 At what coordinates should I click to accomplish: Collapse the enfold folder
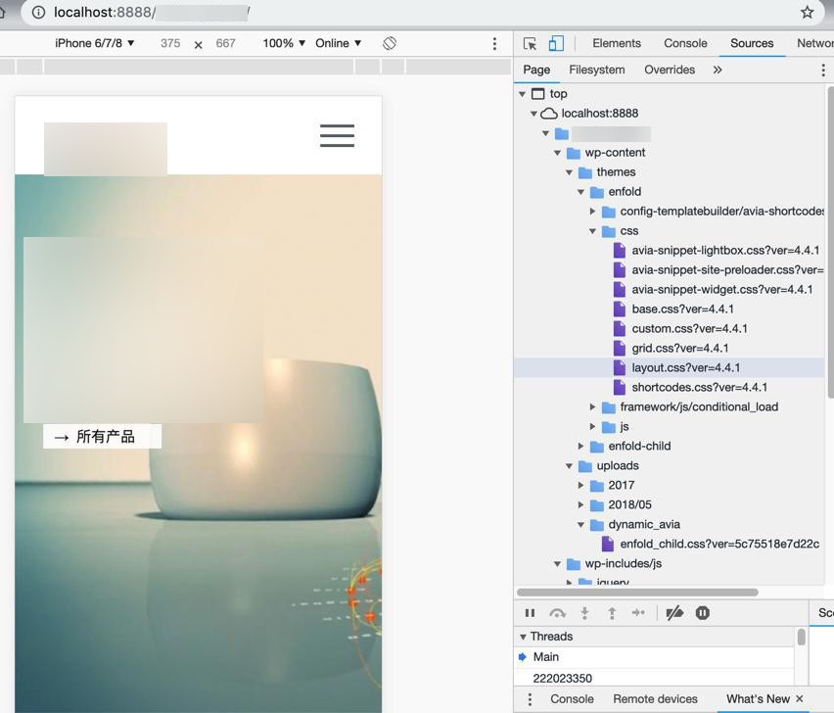tap(580, 192)
